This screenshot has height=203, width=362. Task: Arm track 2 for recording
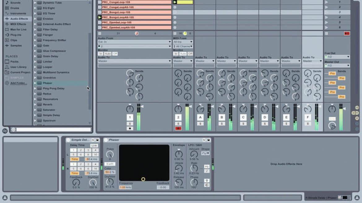click(x=178, y=129)
